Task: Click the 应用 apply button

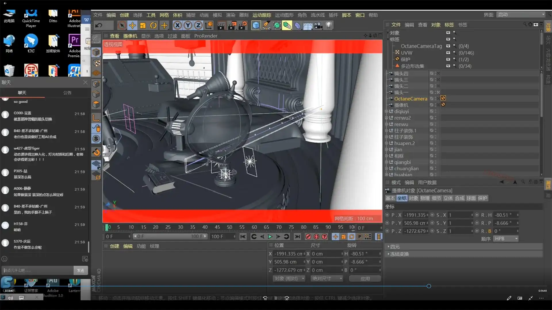Action: click(x=365, y=278)
